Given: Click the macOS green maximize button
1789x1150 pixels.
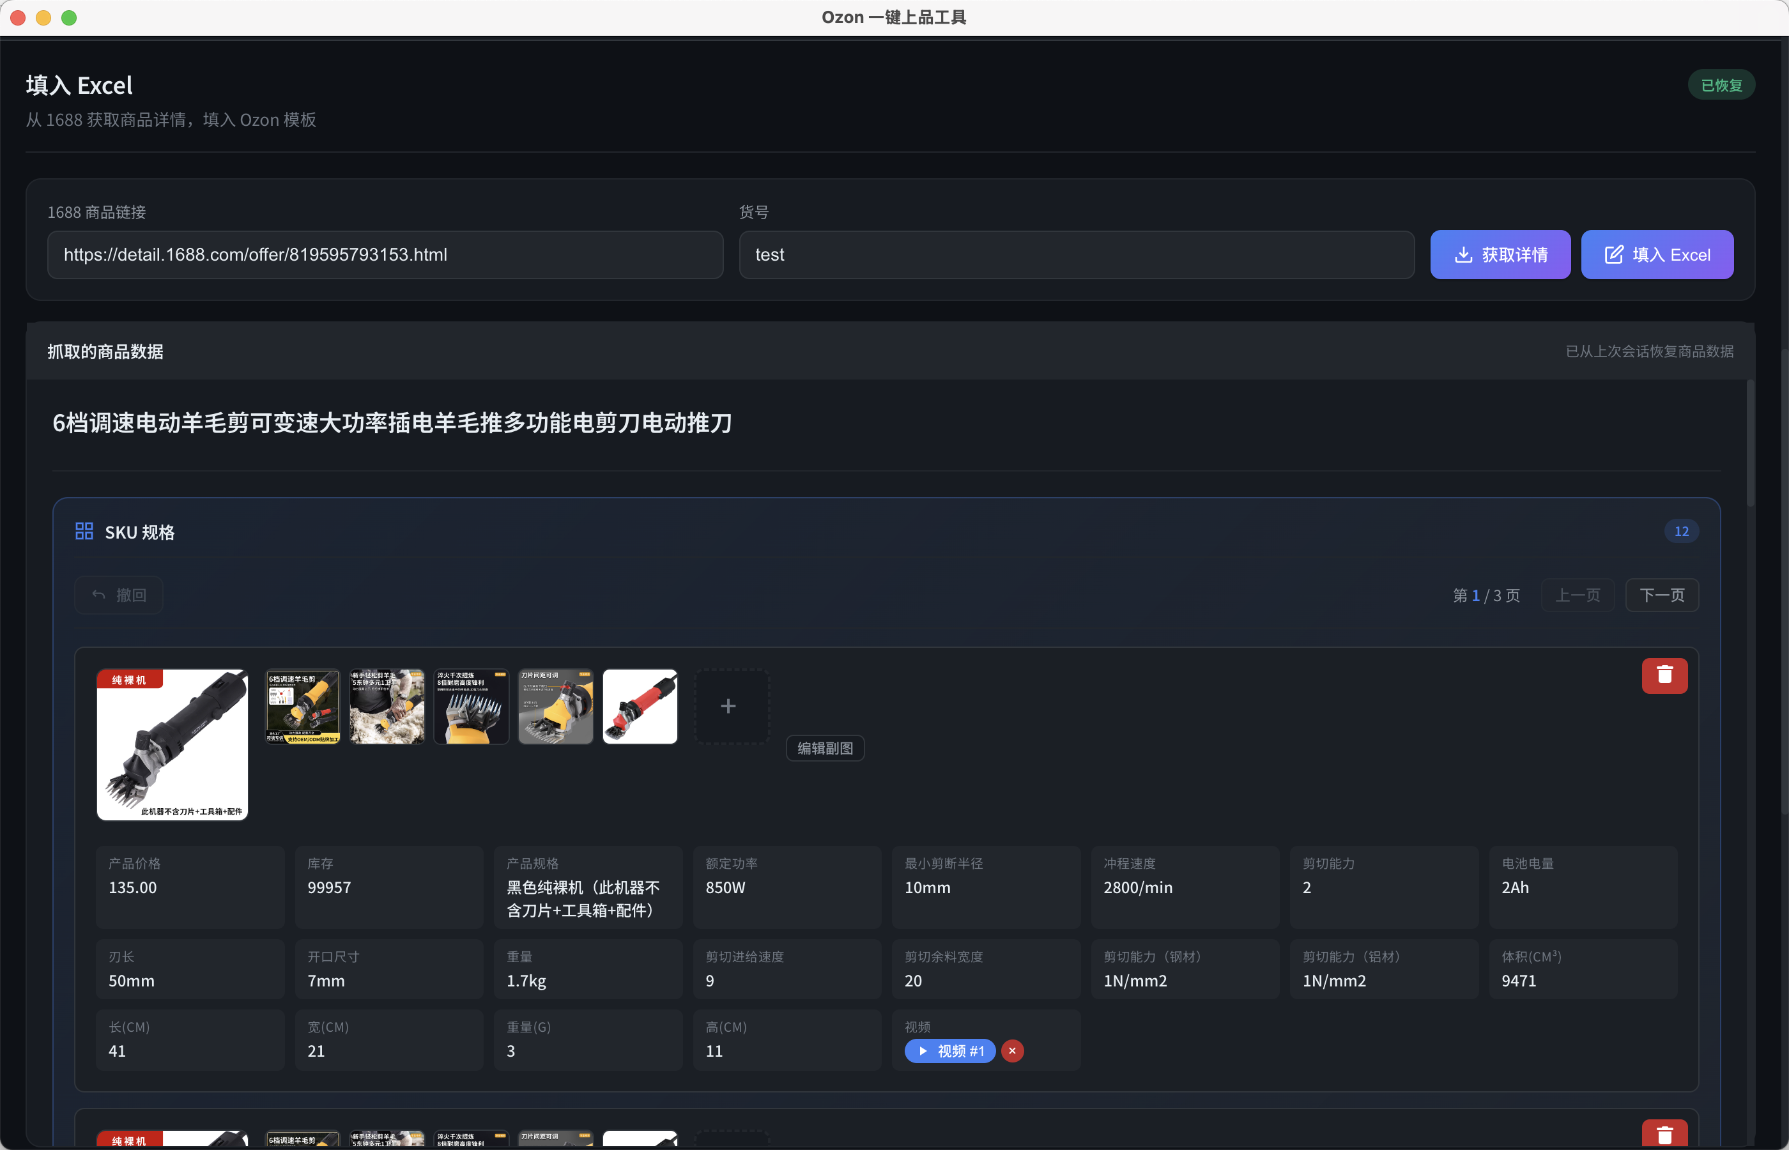Looking at the screenshot, I should point(69,18).
